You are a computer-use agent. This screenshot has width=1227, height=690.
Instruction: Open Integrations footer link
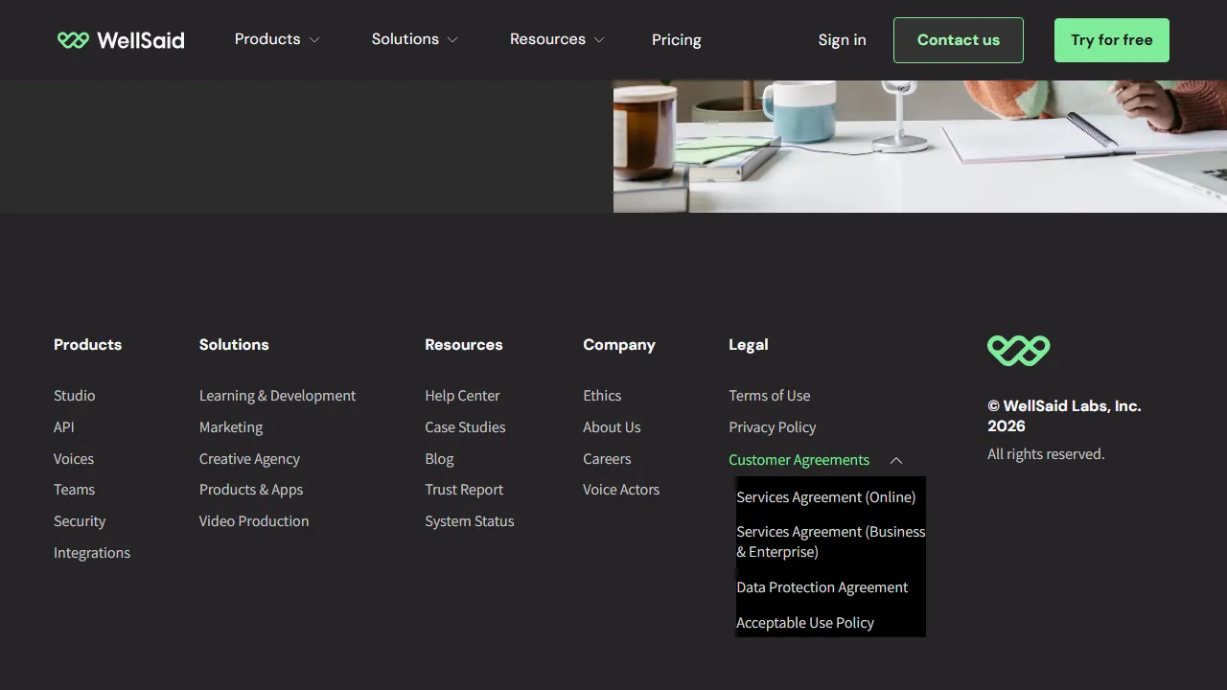click(x=92, y=553)
